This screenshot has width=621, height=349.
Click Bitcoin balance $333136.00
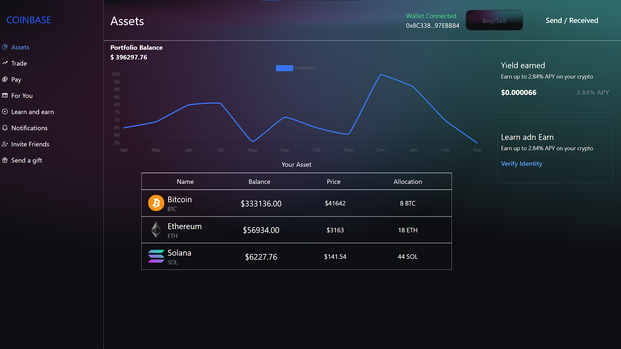[261, 204]
